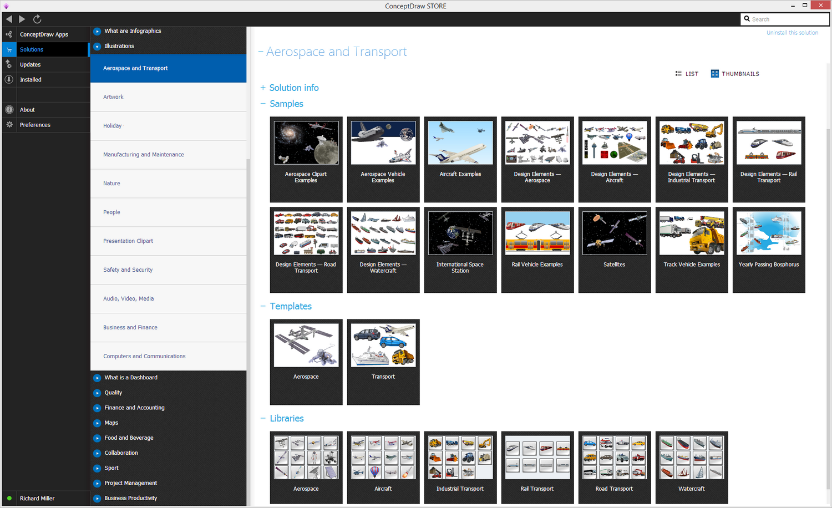Expand What is a Dashboard category

(131, 378)
